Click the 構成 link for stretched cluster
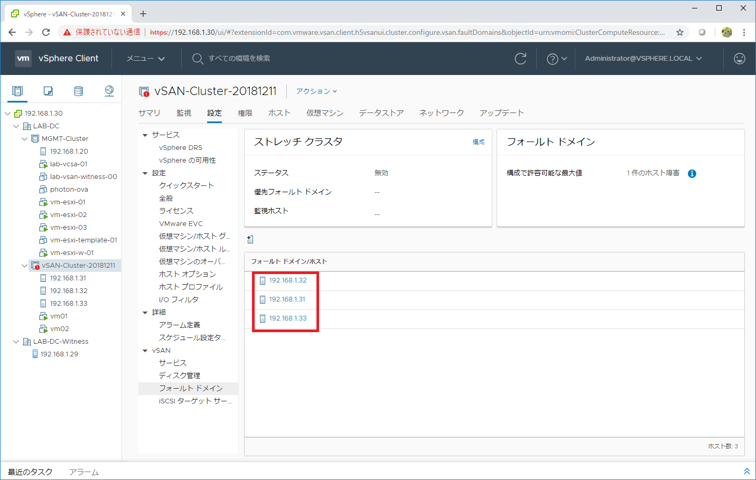 479,142
